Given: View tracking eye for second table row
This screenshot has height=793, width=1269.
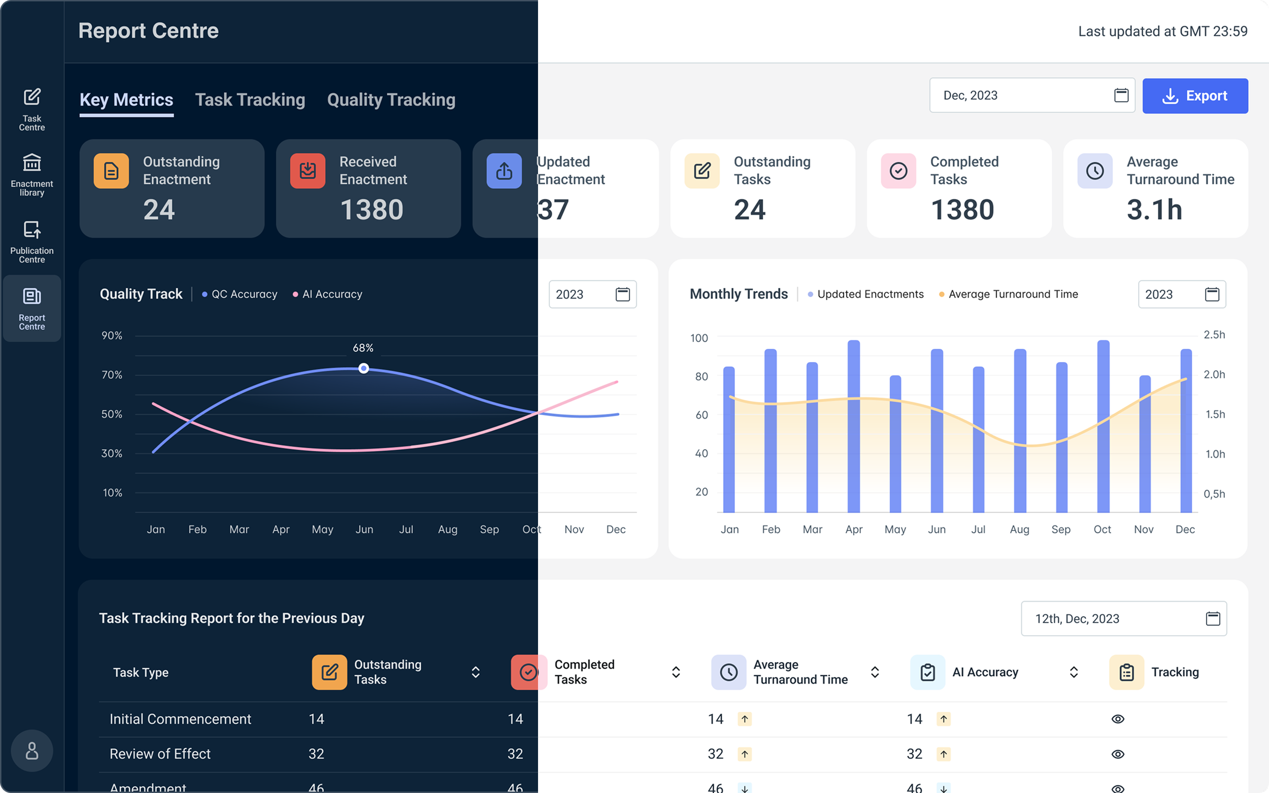Looking at the screenshot, I should coord(1117,754).
